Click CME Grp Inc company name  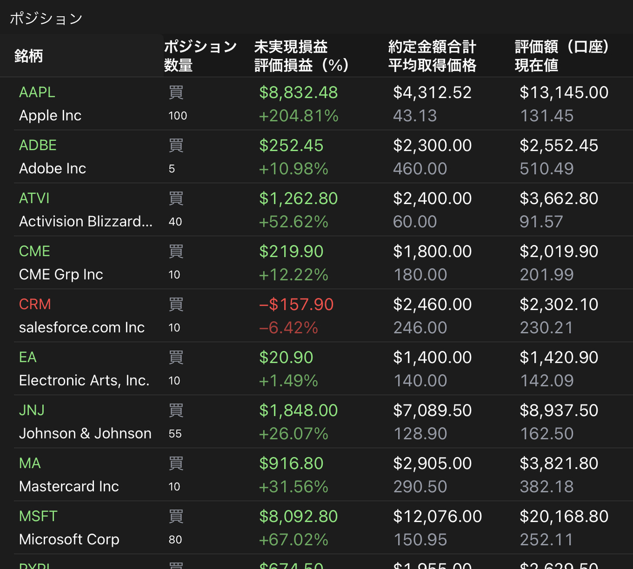pos(61,274)
